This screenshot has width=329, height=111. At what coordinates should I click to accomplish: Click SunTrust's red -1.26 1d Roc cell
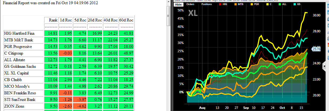(x=65, y=100)
